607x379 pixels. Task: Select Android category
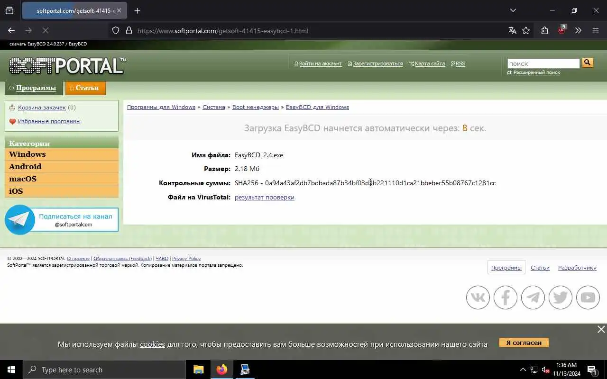tap(62, 167)
